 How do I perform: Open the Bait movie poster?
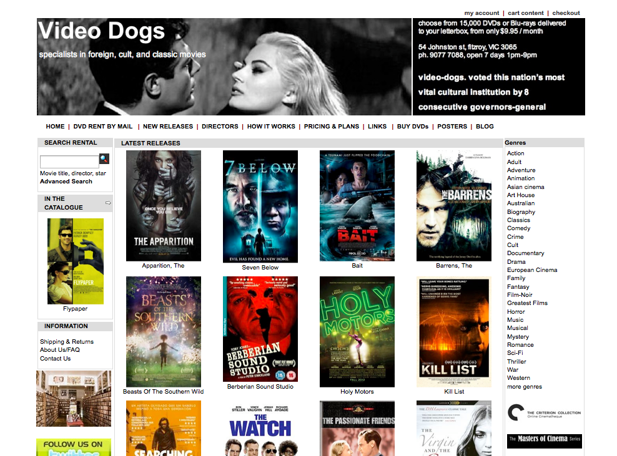[357, 206]
